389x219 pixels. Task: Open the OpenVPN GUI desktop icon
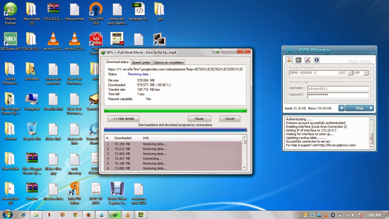(x=96, y=13)
